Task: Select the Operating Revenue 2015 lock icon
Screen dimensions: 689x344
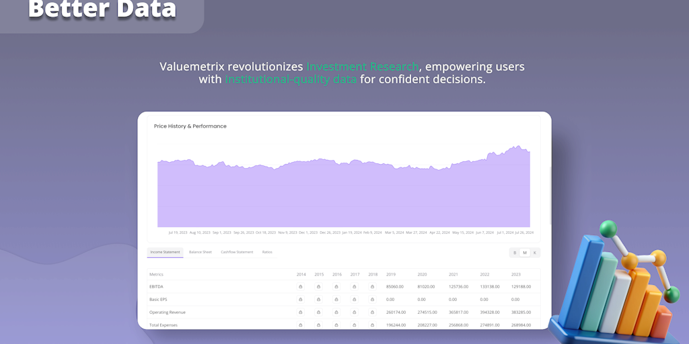Action: pos(318,312)
